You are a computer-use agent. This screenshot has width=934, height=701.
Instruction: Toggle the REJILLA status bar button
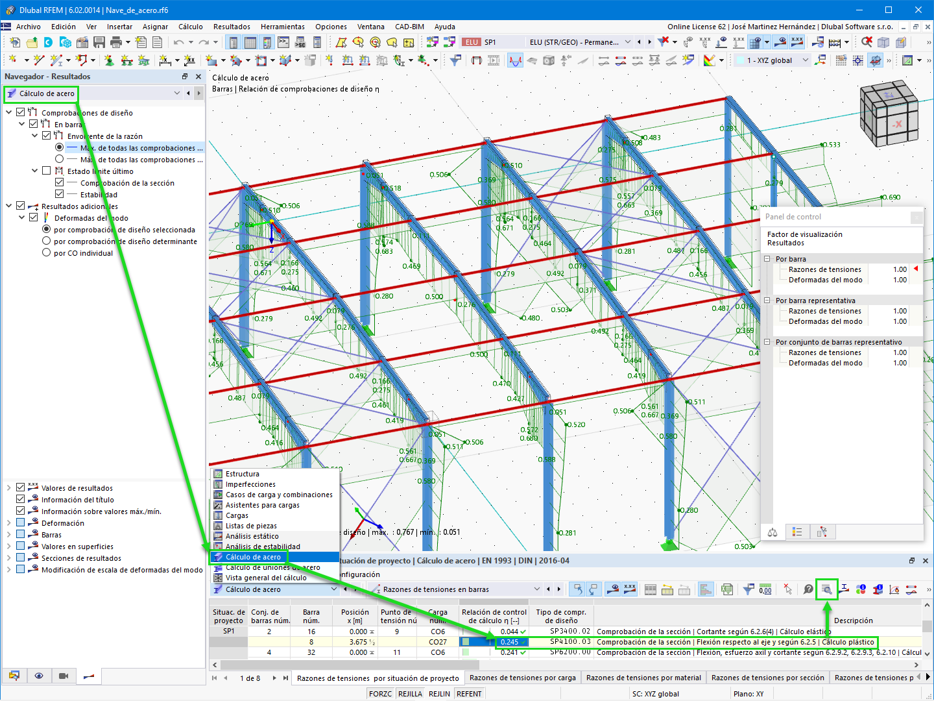click(x=410, y=694)
